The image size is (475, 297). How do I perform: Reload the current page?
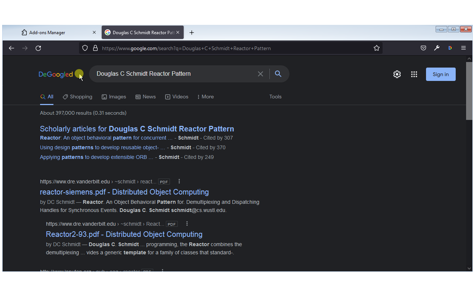click(x=38, y=48)
